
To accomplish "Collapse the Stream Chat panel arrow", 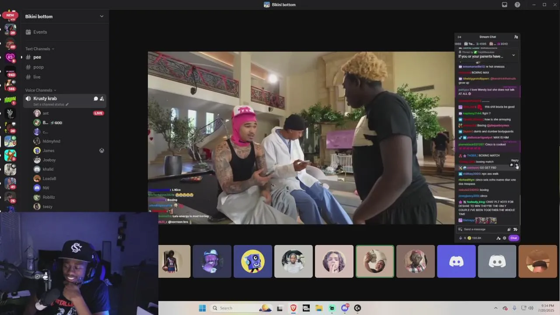I will pyautogui.click(x=459, y=37).
